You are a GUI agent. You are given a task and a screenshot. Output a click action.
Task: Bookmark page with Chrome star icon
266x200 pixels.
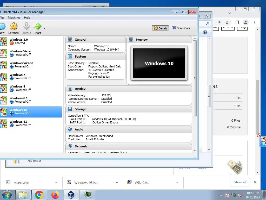click(x=227, y=22)
